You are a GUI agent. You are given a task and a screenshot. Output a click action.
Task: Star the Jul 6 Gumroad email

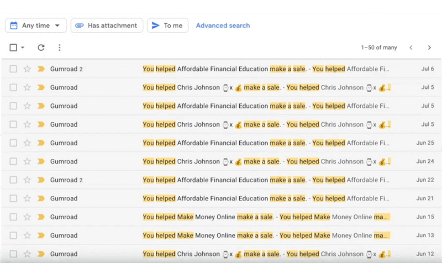27,69
